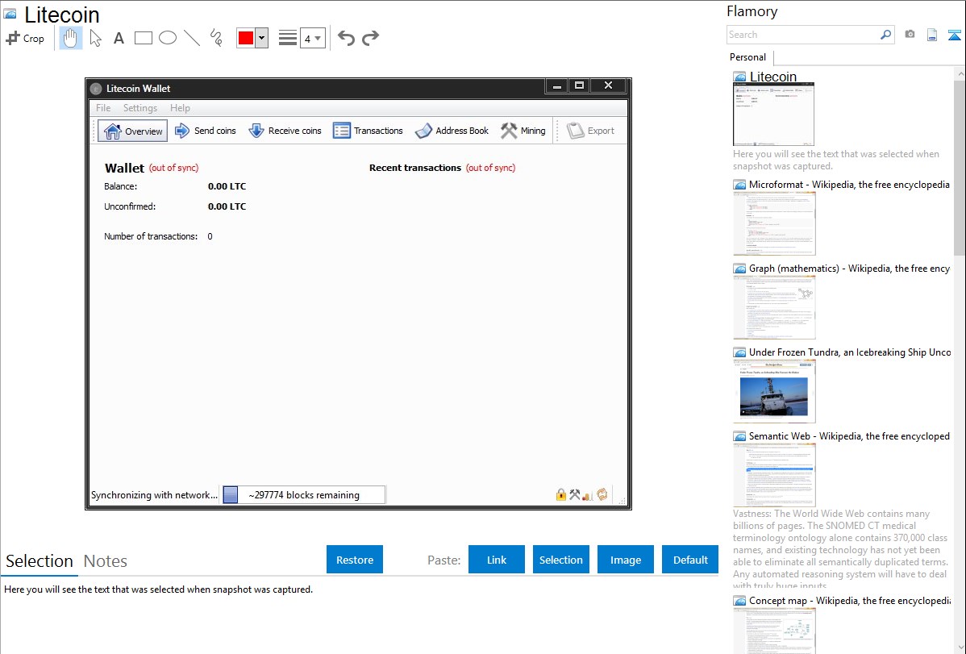The width and height of the screenshot is (966, 654).
Task: Open the Settings menu in Litecoin Wallet
Action: click(139, 108)
